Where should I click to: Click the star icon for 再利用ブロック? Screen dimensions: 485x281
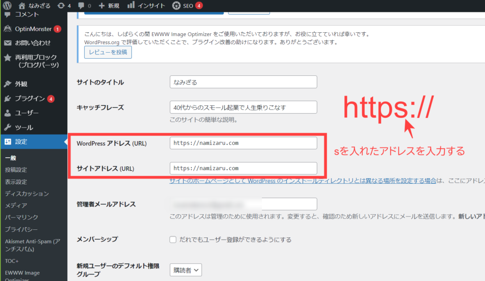[8, 57]
